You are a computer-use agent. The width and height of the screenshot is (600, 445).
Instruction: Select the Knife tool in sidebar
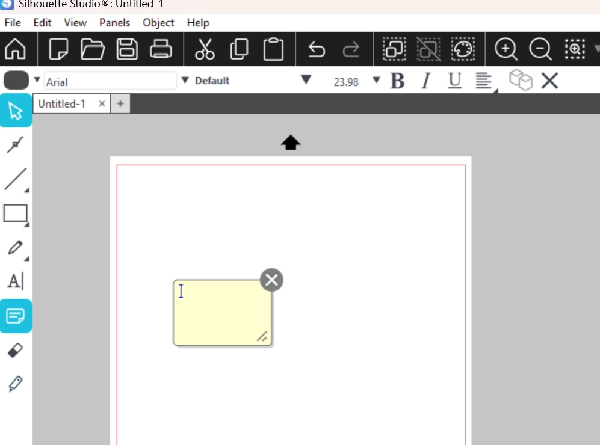click(x=16, y=384)
